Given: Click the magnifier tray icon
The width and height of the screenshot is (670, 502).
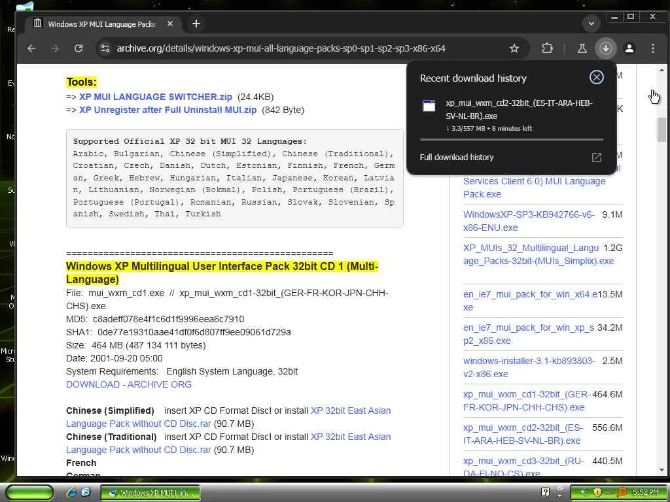Looking at the screenshot, I should click(622, 493).
